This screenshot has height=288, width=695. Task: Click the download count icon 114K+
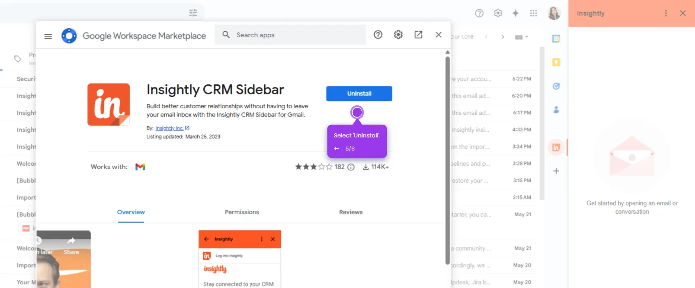pyautogui.click(x=366, y=167)
